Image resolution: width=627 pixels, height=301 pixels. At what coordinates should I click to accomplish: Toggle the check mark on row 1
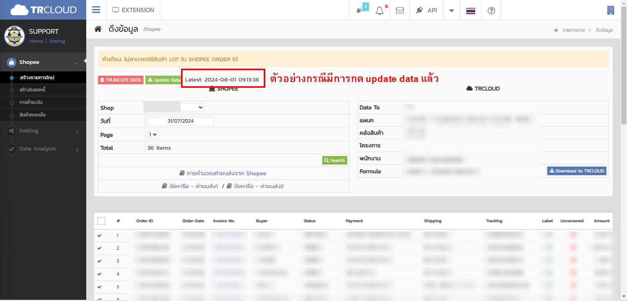pos(100,236)
